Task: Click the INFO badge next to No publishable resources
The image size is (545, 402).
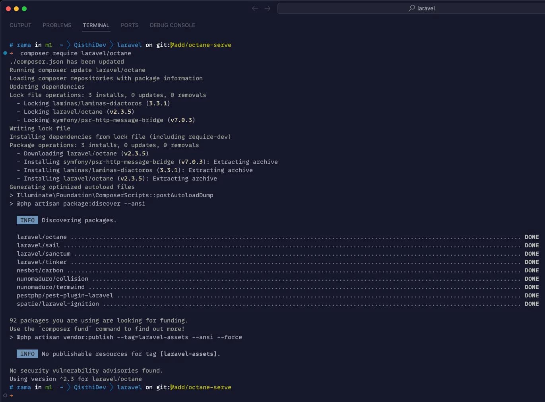Action: [27, 353]
